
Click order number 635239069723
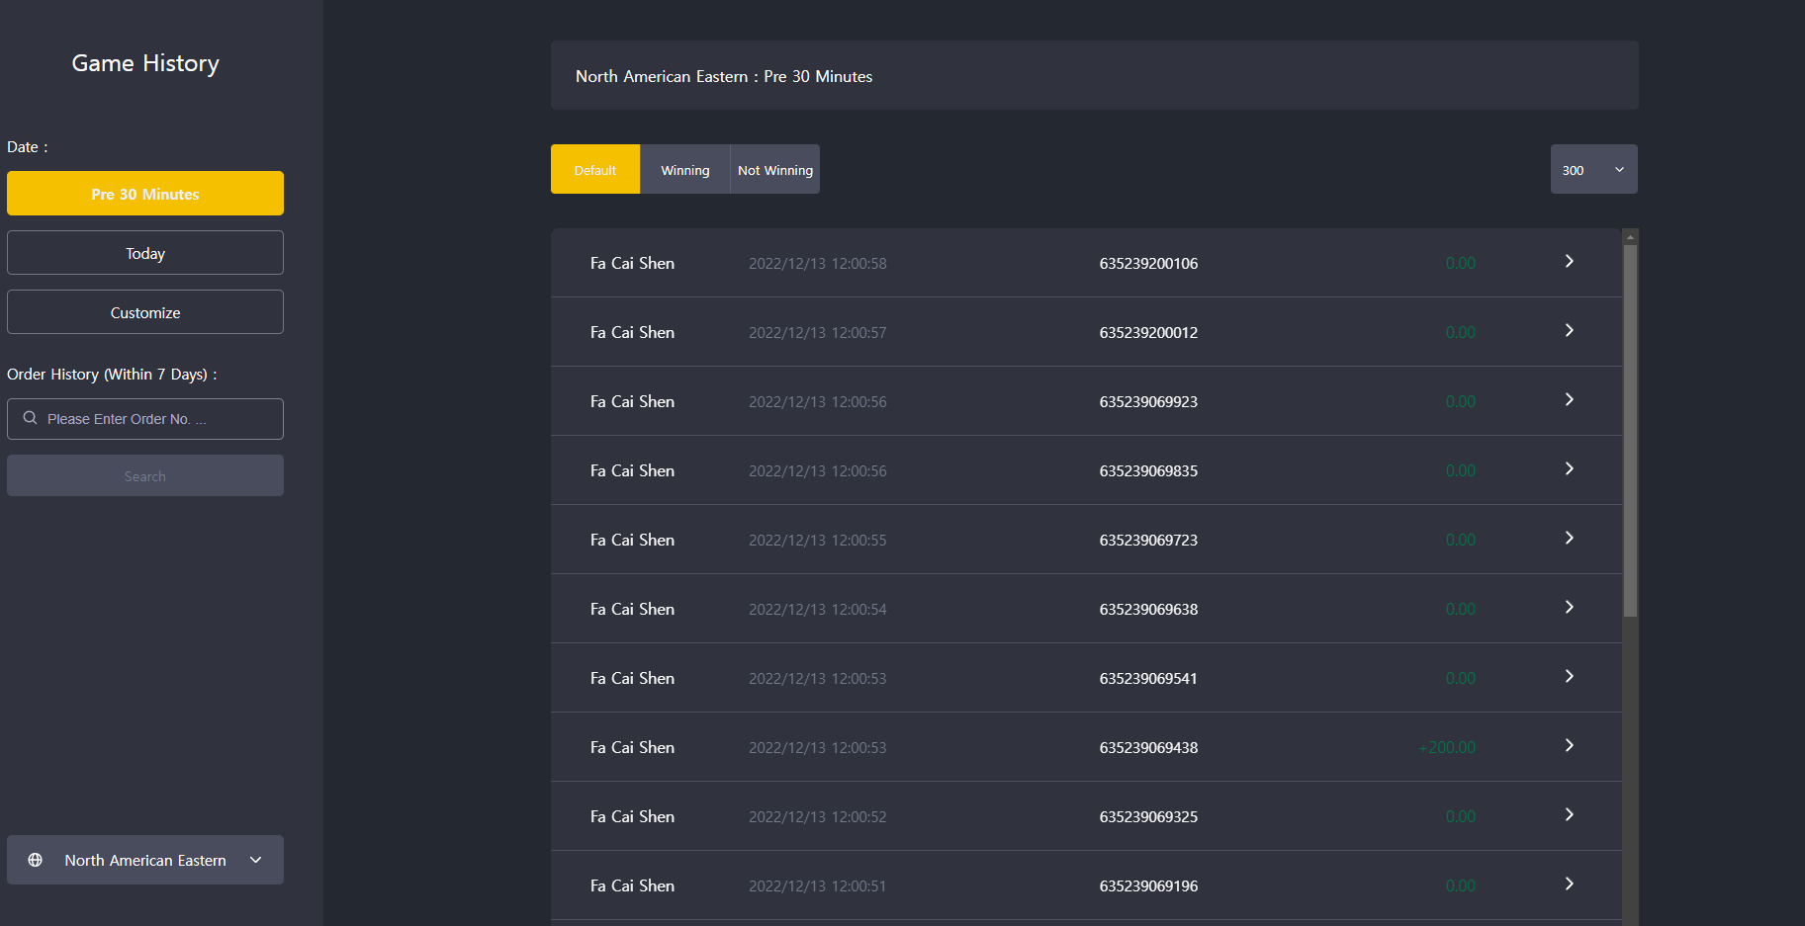click(1148, 540)
